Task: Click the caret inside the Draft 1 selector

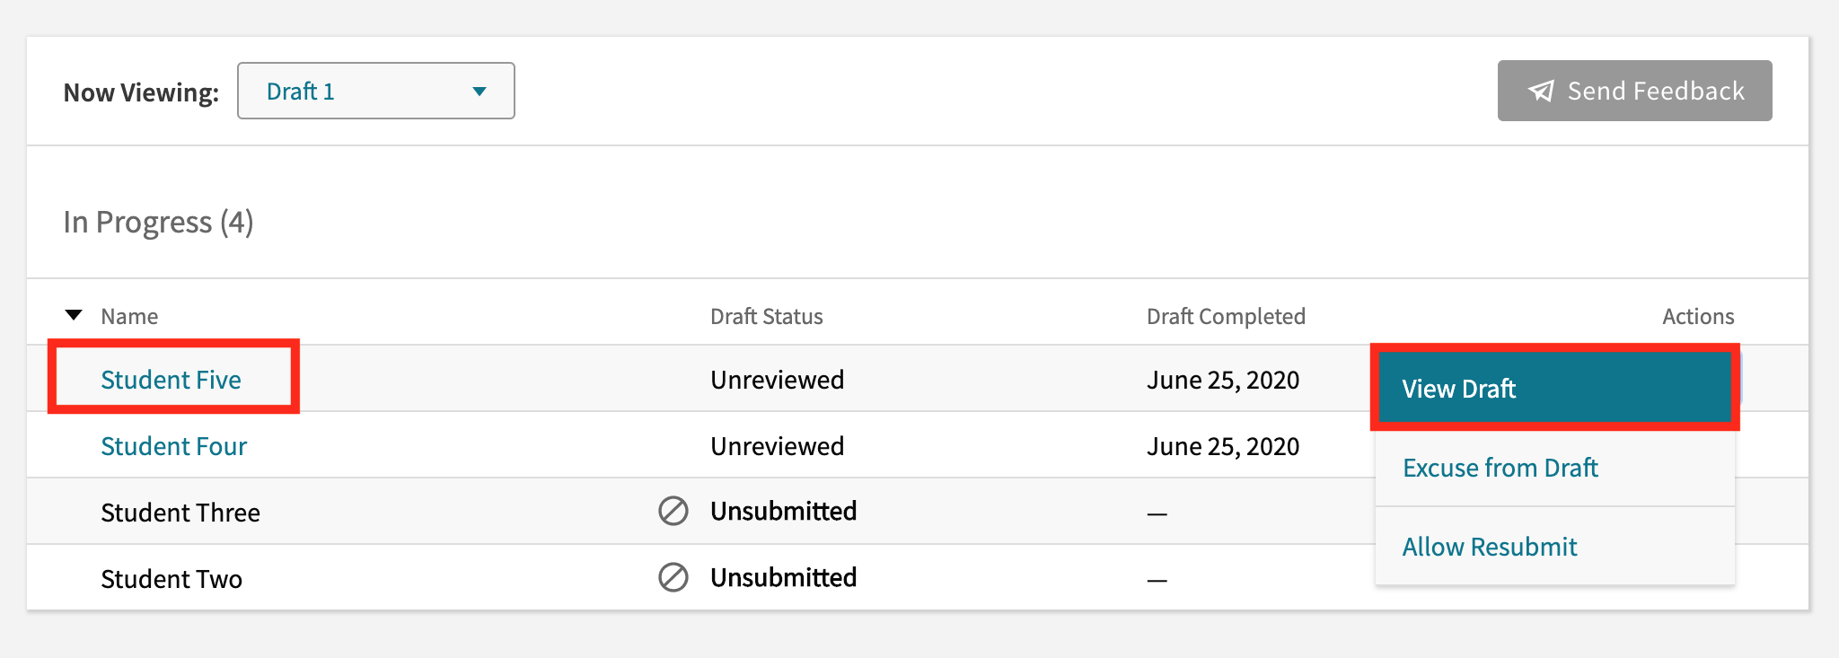Action: pos(480,90)
